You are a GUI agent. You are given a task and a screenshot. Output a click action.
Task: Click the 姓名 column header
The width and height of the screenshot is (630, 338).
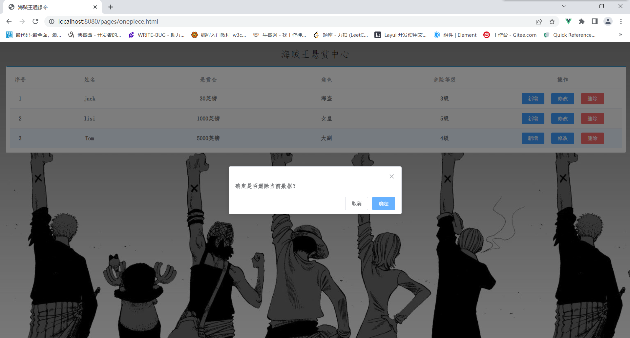[x=90, y=80]
